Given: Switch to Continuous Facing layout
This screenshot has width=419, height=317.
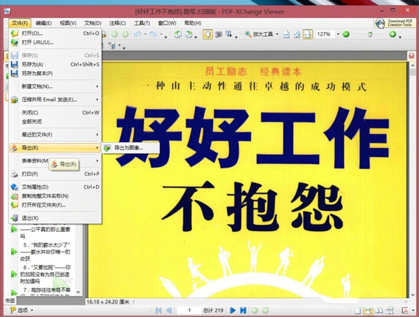Looking at the screenshot, I should click(x=390, y=311).
